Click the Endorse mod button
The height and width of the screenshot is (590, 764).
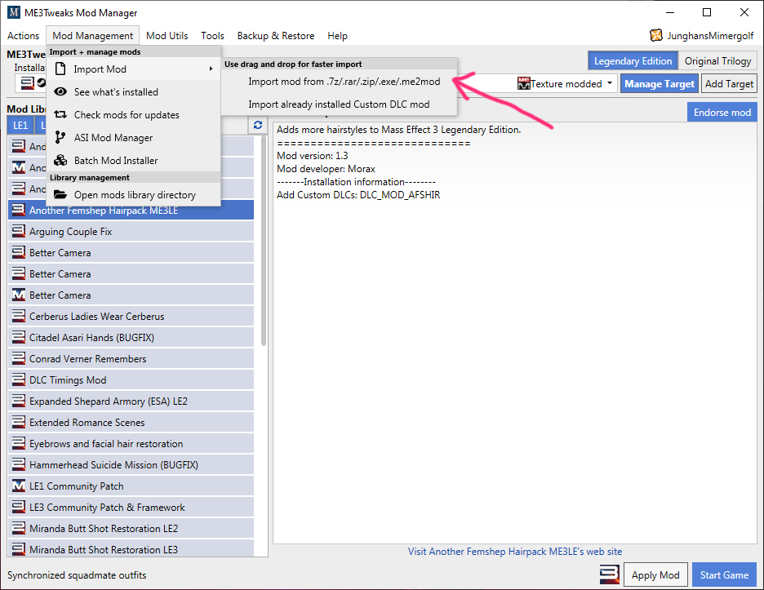tap(722, 112)
